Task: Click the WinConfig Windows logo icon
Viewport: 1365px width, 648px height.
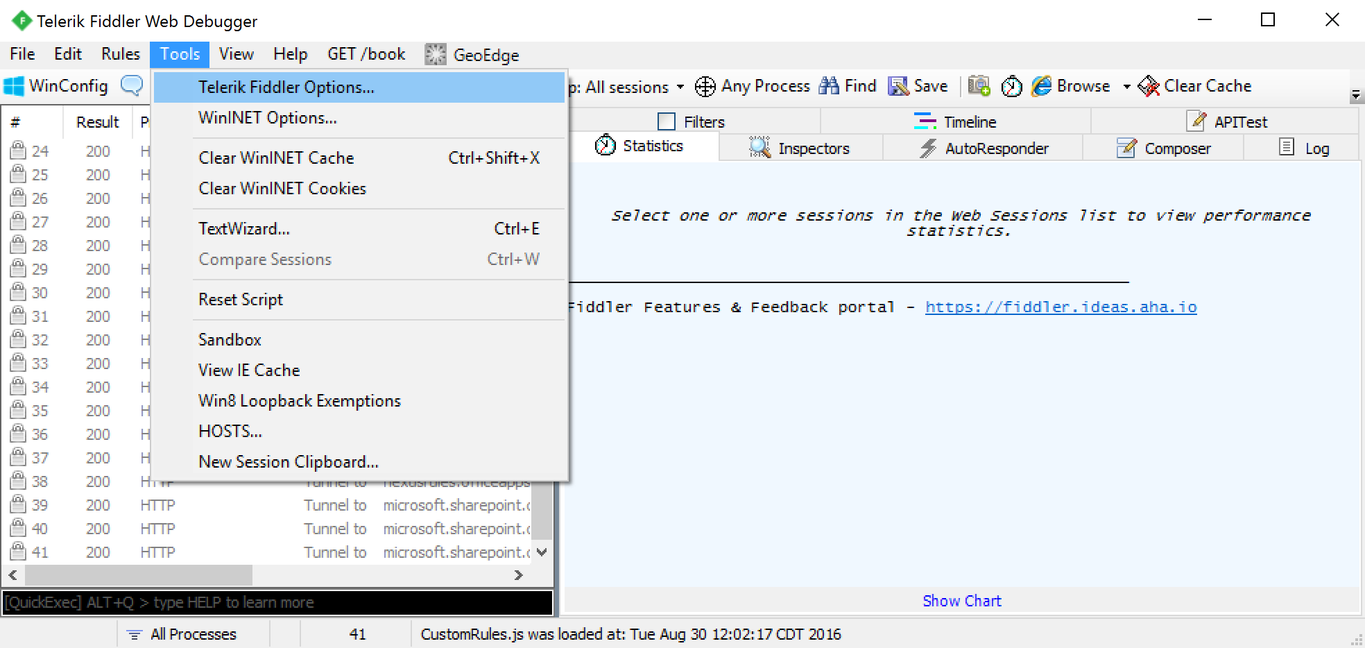Action: [x=14, y=86]
